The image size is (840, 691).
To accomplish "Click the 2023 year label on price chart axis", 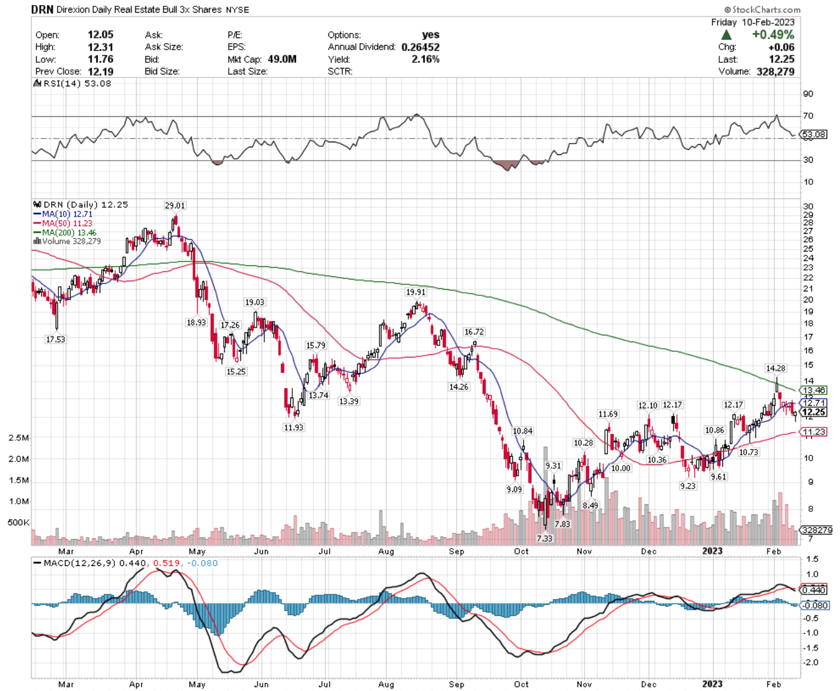I will tap(712, 551).
